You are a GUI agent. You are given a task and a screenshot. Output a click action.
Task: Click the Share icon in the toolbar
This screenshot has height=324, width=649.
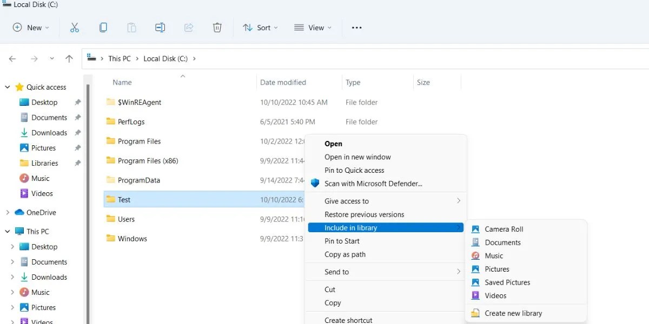(x=188, y=27)
